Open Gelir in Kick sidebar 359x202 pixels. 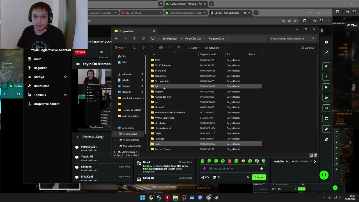pyautogui.click(x=37, y=59)
